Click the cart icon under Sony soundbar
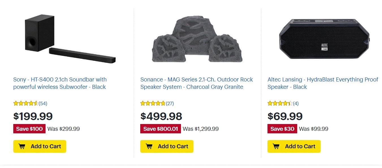Viewport: 382px width, 168px height. pyautogui.click(x=21, y=146)
